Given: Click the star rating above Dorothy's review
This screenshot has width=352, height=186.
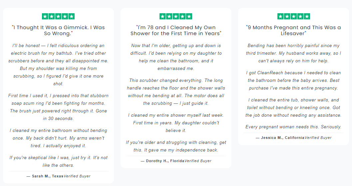Looking at the screenshot, I should pyautogui.click(x=176, y=16).
